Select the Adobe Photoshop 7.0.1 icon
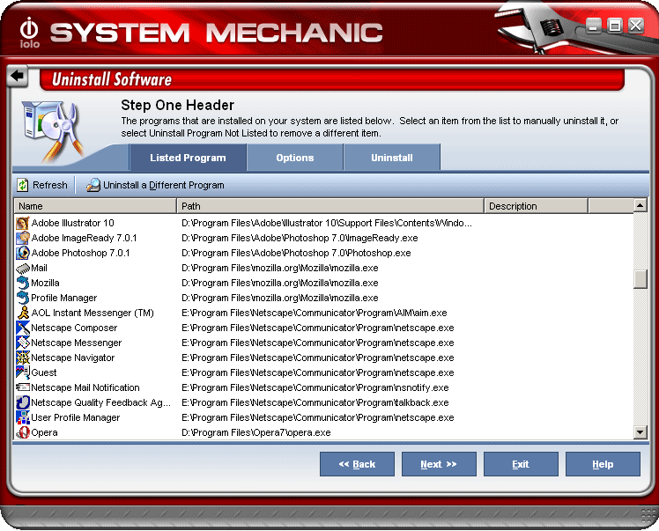The image size is (659, 531). tap(23, 253)
